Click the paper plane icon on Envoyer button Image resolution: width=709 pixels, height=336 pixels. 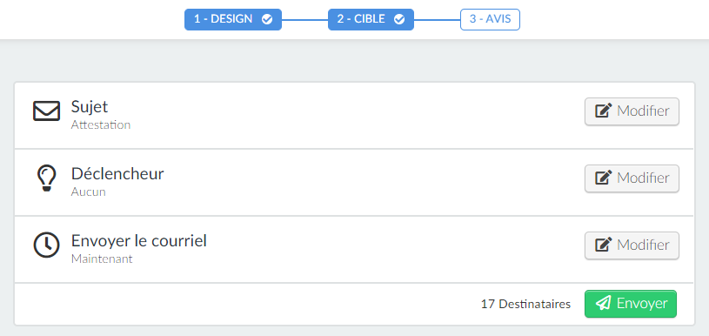pyautogui.click(x=603, y=303)
